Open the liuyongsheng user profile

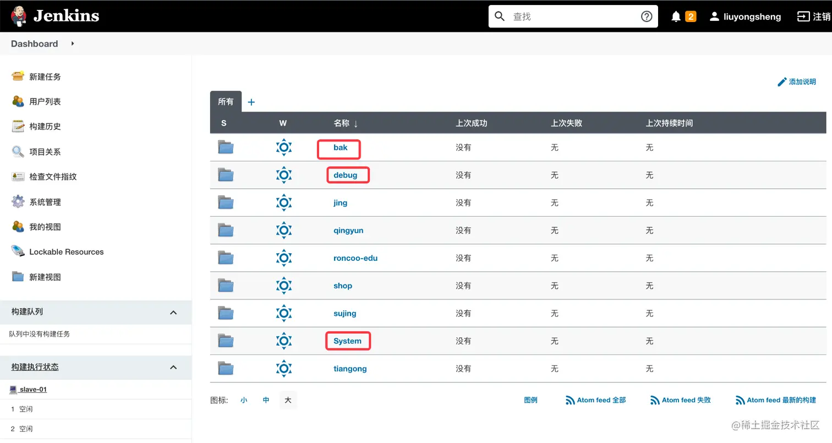point(745,17)
